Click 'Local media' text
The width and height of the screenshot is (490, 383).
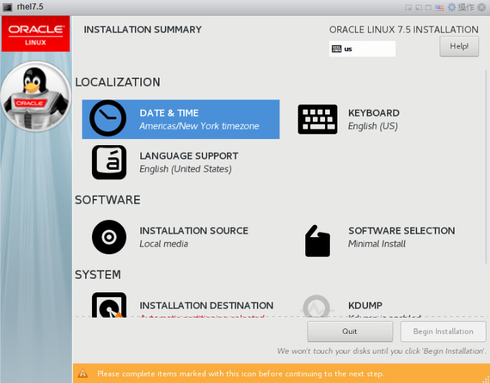pyautogui.click(x=164, y=244)
